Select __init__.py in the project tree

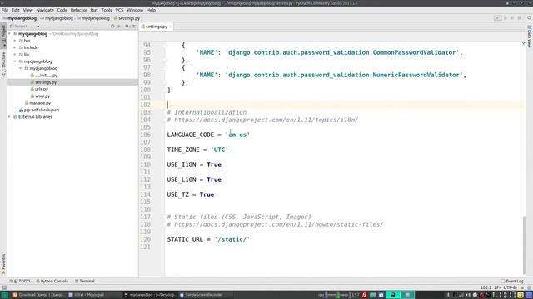(x=47, y=76)
